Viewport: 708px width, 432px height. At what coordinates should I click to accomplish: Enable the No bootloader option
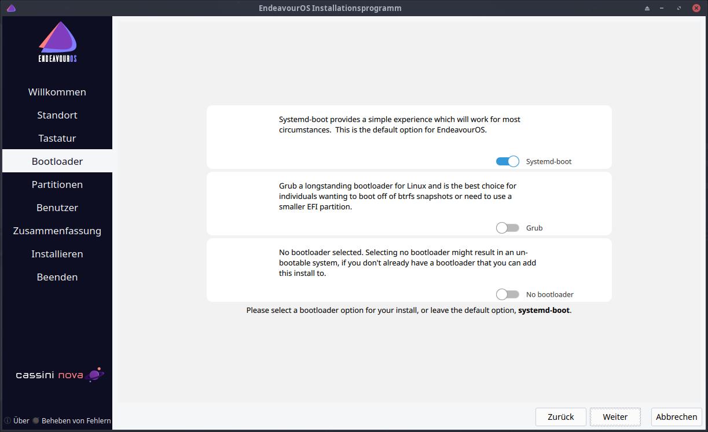tap(507, 294)
